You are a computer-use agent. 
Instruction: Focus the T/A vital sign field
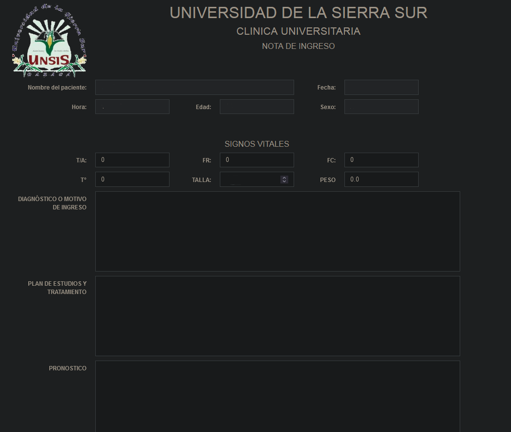pos(132,160)
